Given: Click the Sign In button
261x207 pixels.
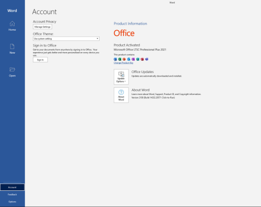Looking at the screenshot, I should tap(40, 60).
